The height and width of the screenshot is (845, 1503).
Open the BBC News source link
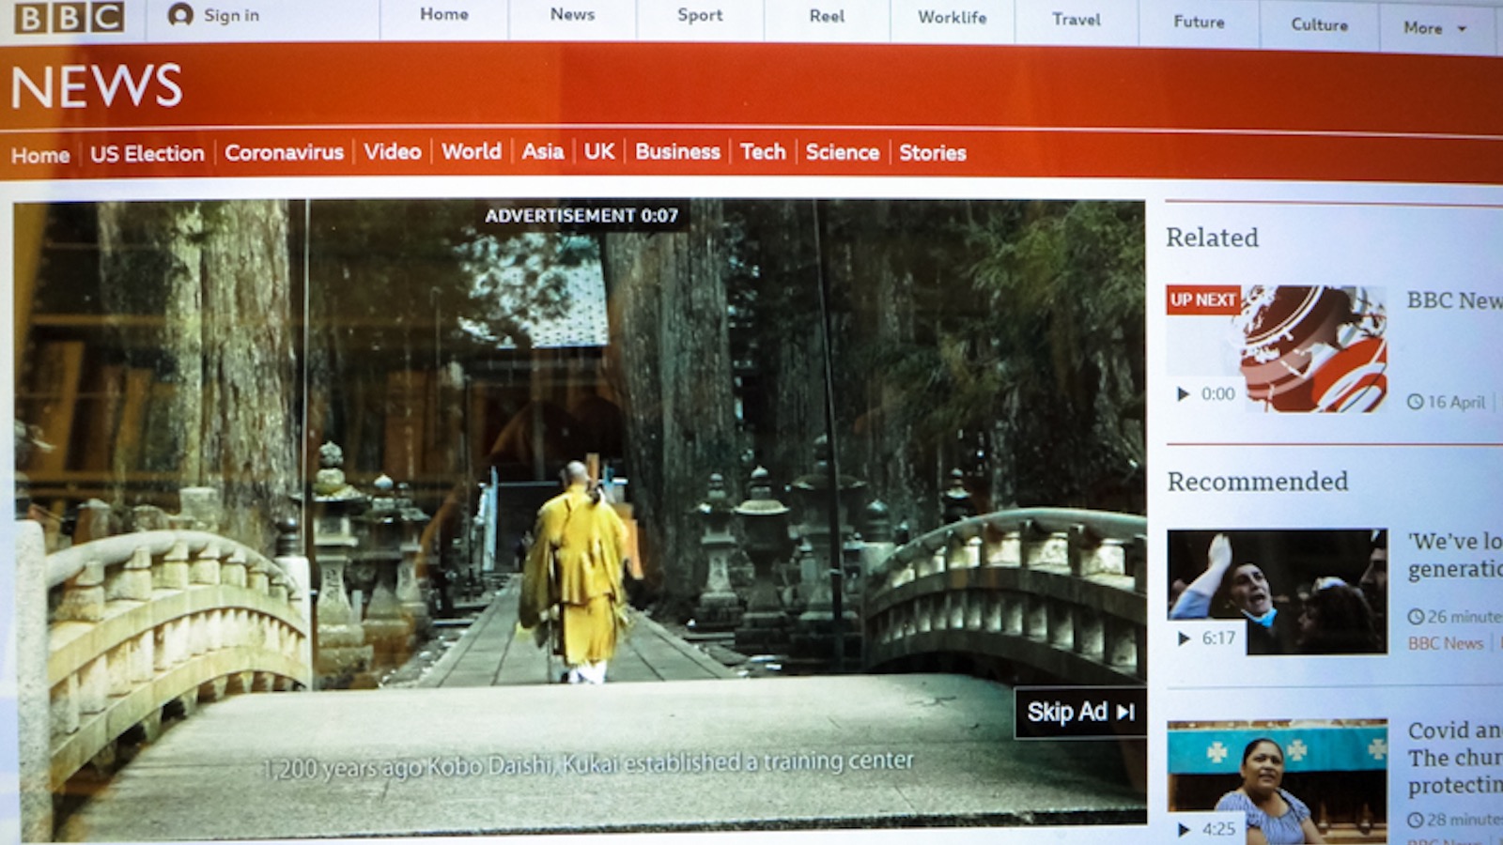point(1446,643)
